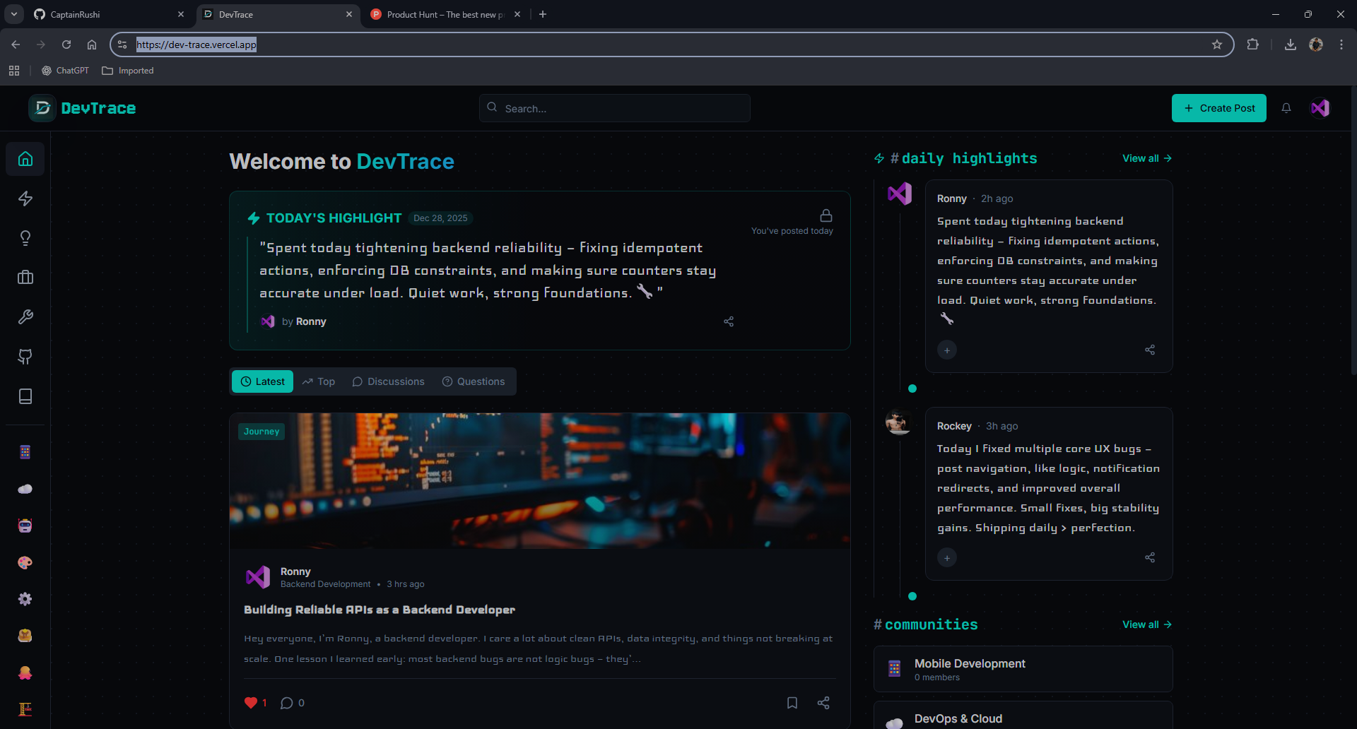Viewport: 1357px width, 729px height.
Task: Open the journal book icon in sidebar
Action: click(x=25, y=396)
